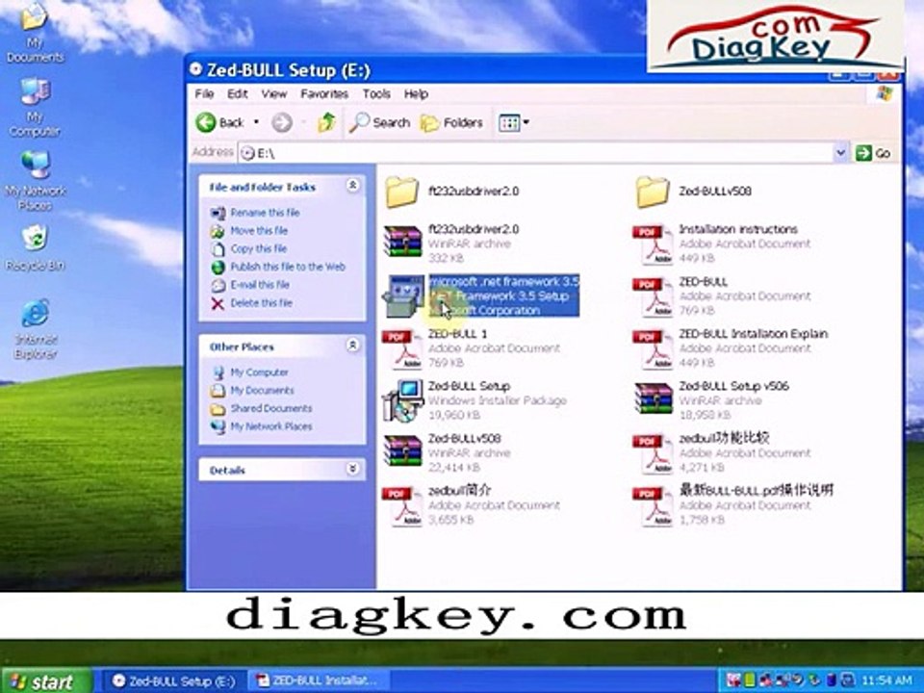
Task: Expand the Address bar dropdown
Action: point(841,153)
